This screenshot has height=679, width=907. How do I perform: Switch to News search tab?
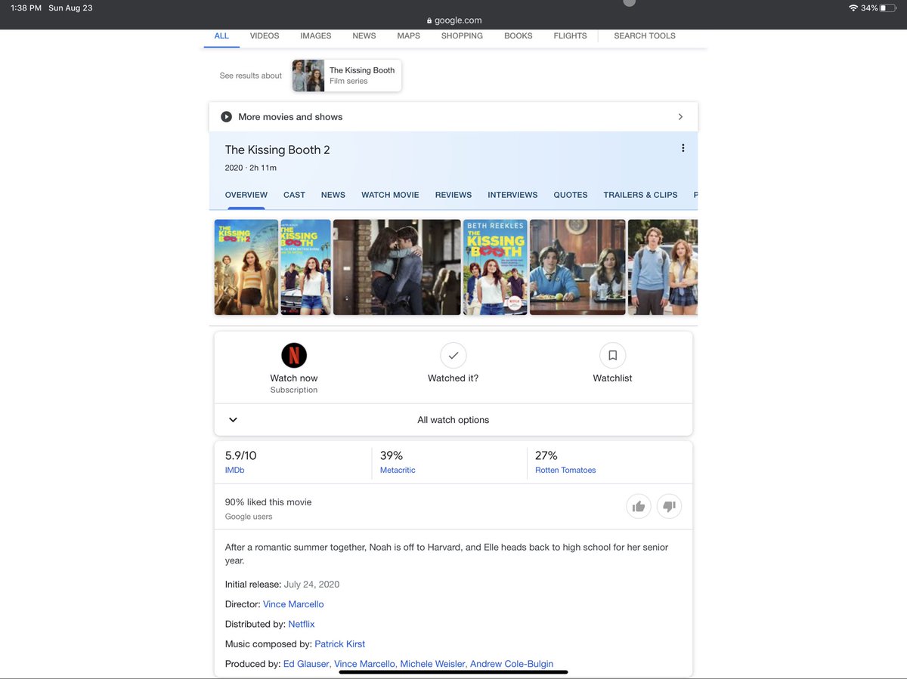(x=364, y=35)
